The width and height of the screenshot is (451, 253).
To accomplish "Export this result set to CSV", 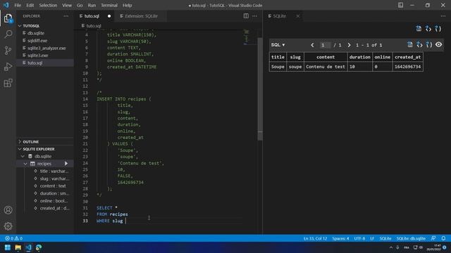I will coord(410,45).
